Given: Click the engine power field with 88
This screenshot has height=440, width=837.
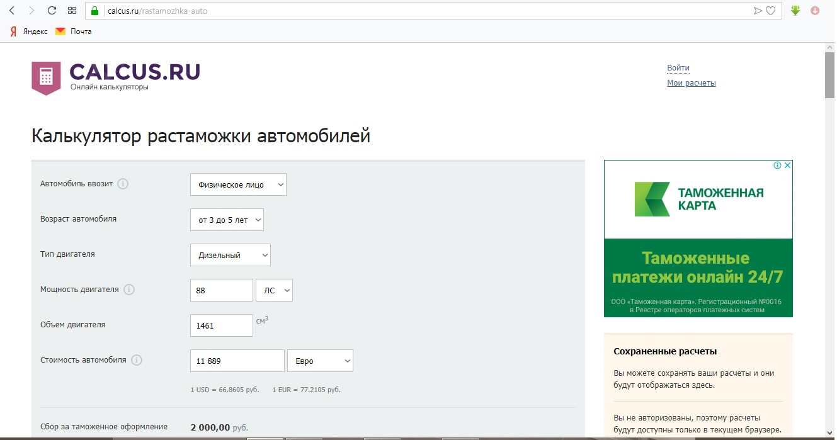Looking at the screenshot, I should pos(222,290).
